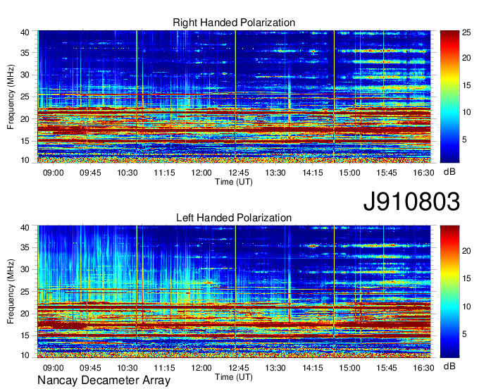Viewport: 479px width, 389px height.
Task: Click '12:00' time tick under Left Handed plot
Action: pyautogui.click(x=201, y=368)
